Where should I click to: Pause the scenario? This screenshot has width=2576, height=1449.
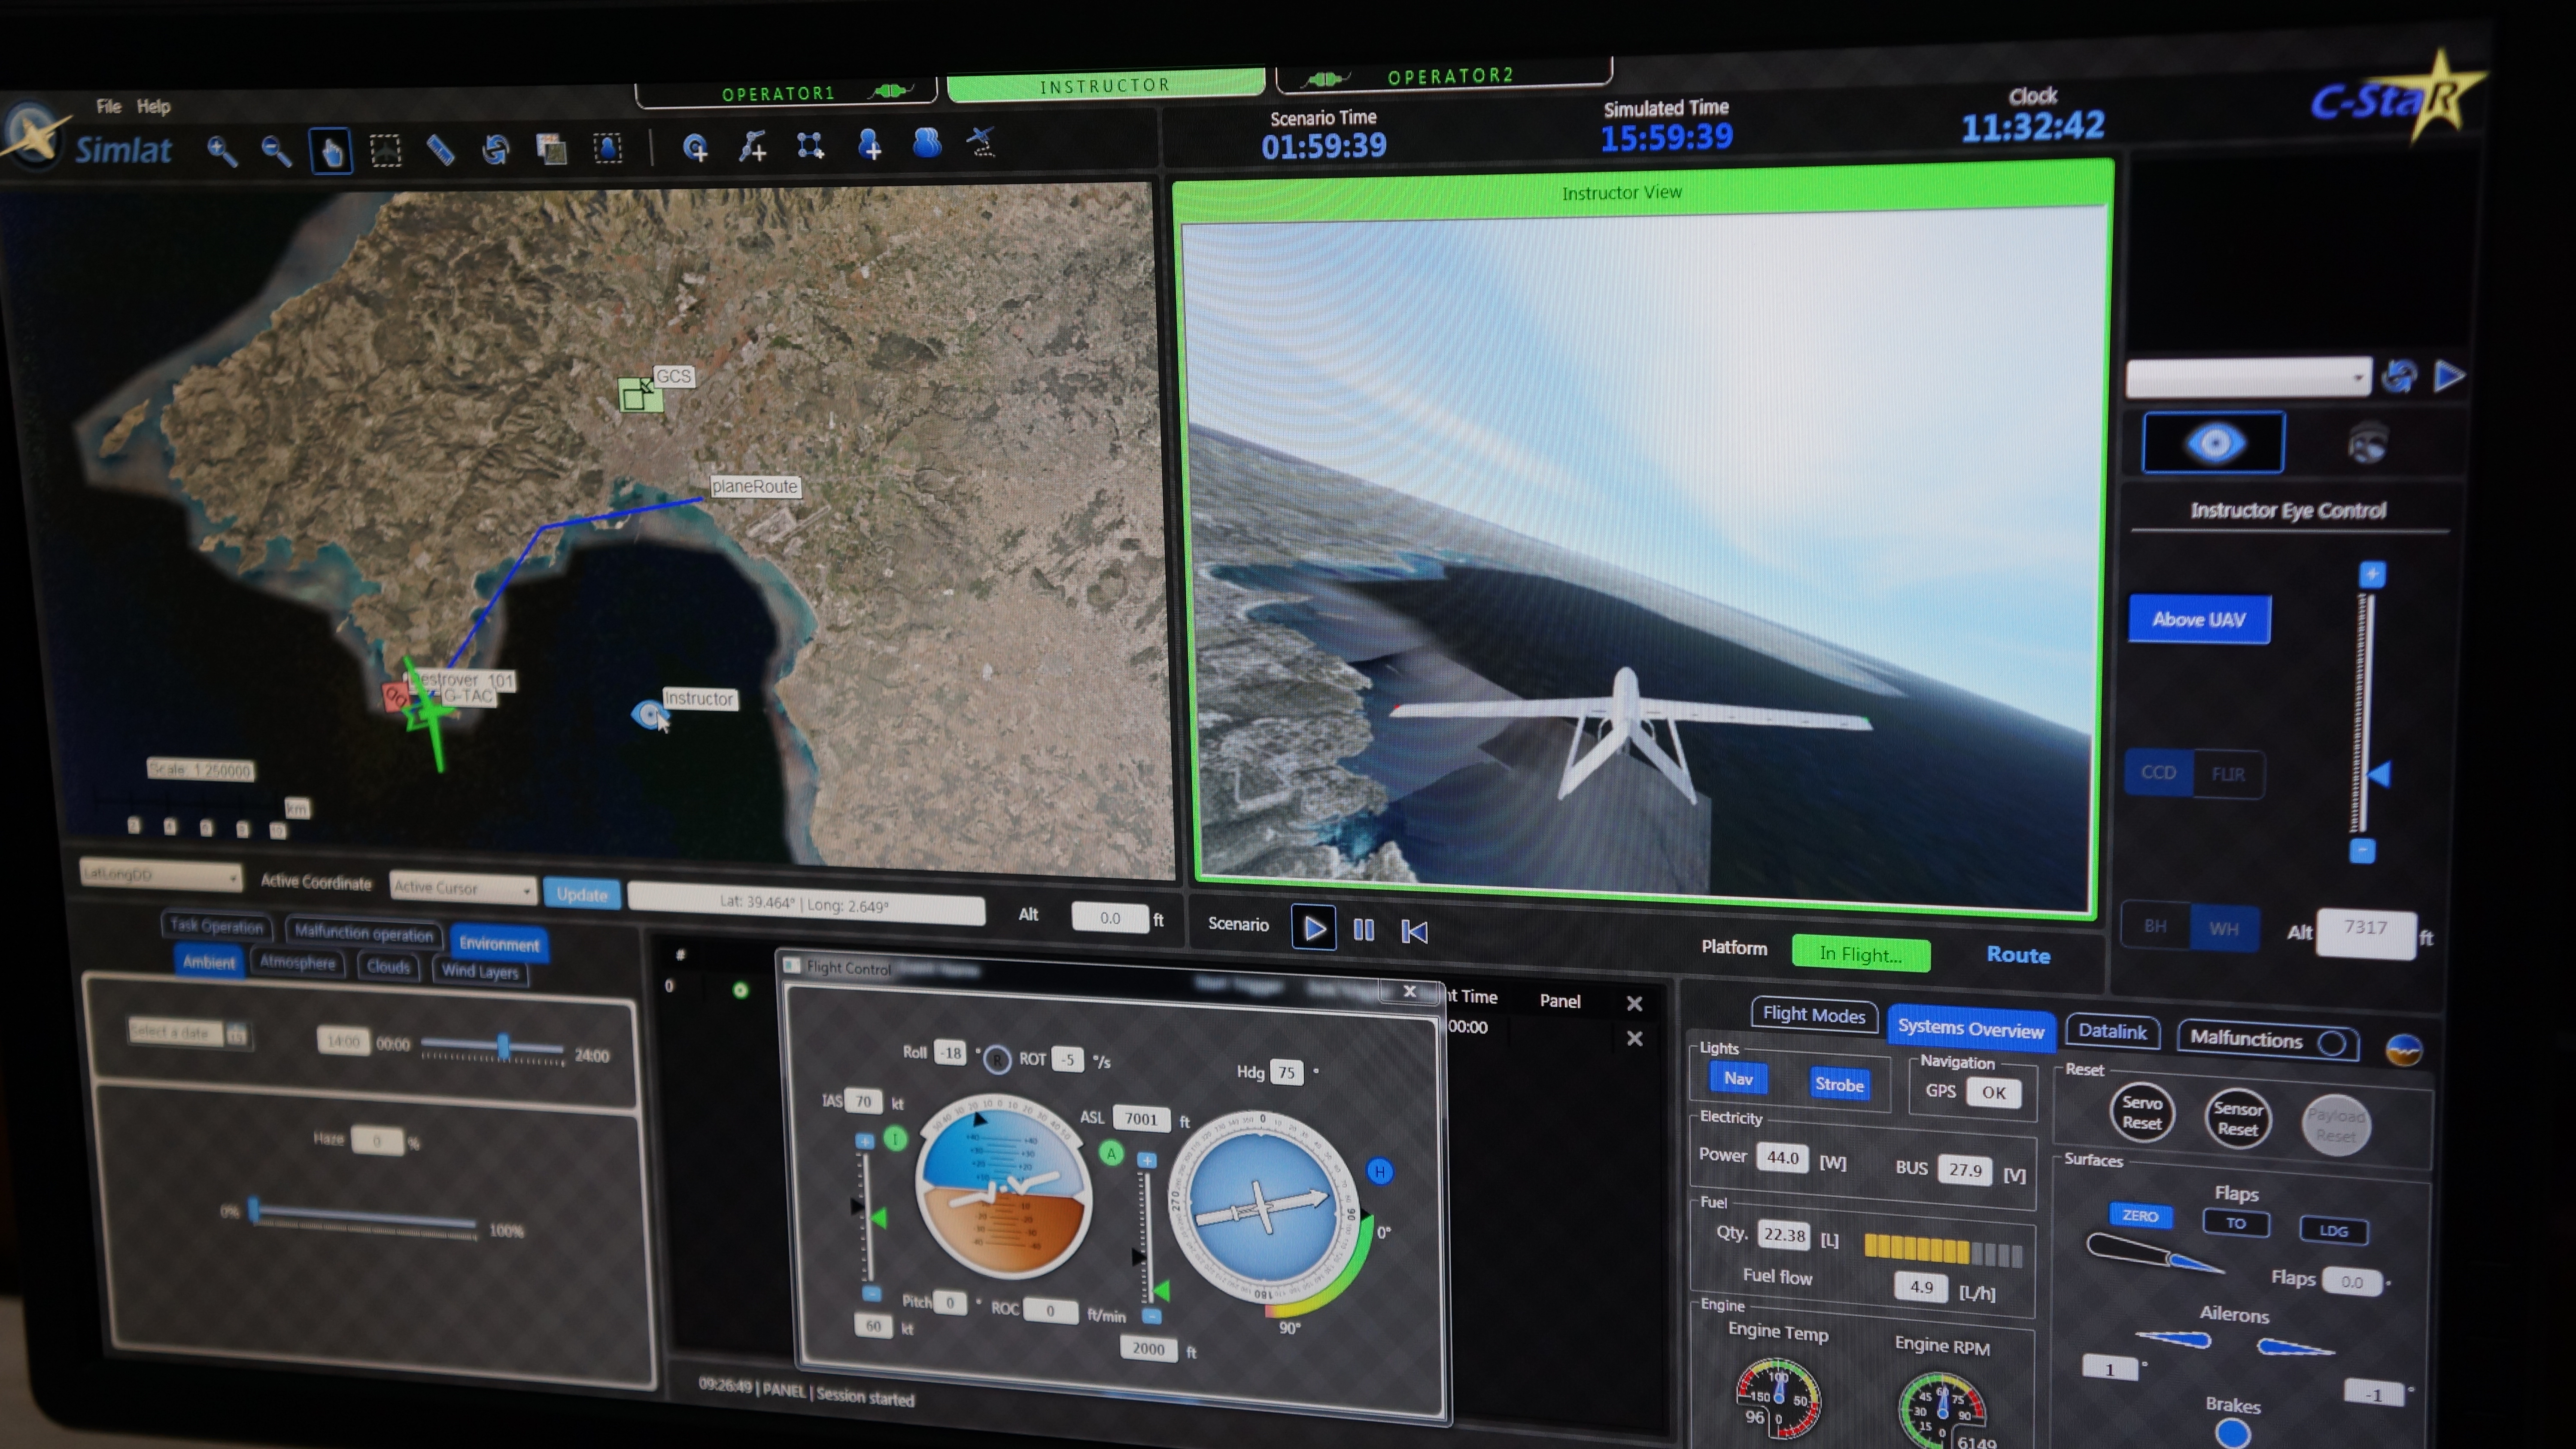click(1363, 930)
